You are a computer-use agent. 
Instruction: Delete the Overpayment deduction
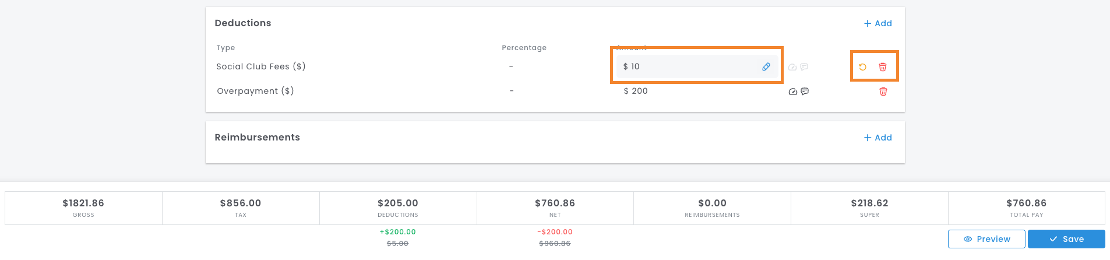click(x=883, y=92)
